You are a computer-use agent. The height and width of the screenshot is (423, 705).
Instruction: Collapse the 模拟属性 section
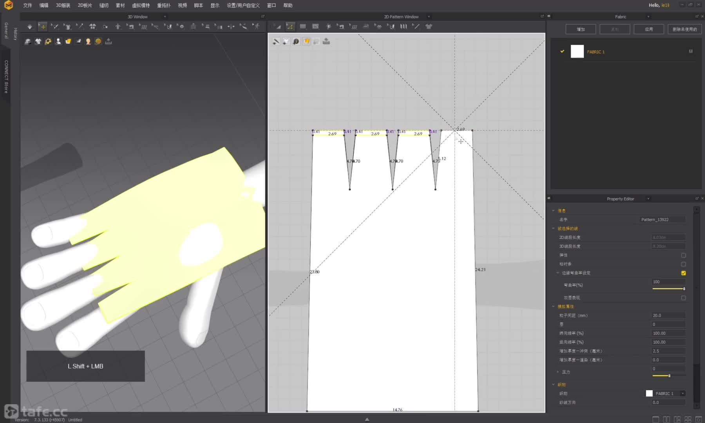[553, 306]
